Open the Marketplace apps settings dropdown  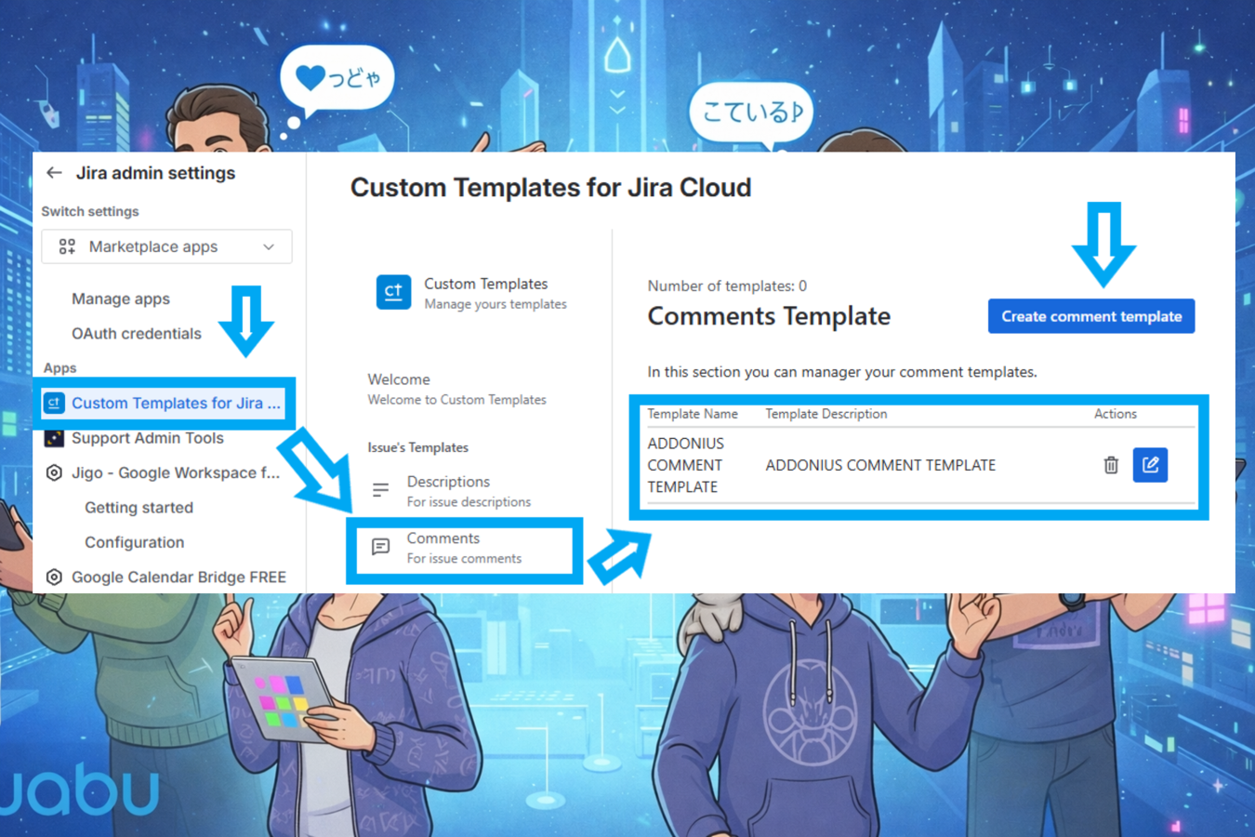(x=166, y=246)
